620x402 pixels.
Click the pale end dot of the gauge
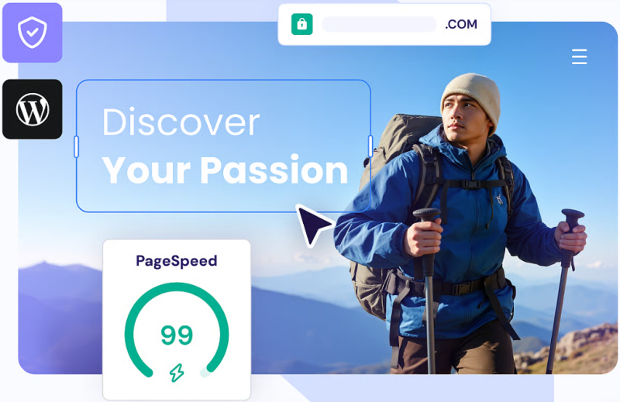pos(205,373)
